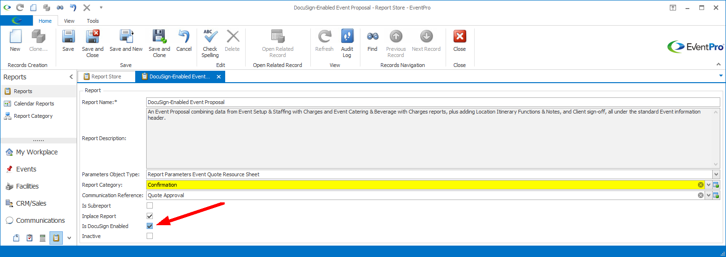Open the Facilities navigation group
Image resolution: width=726 pixels, height=257 pixels.
(39, 186)
